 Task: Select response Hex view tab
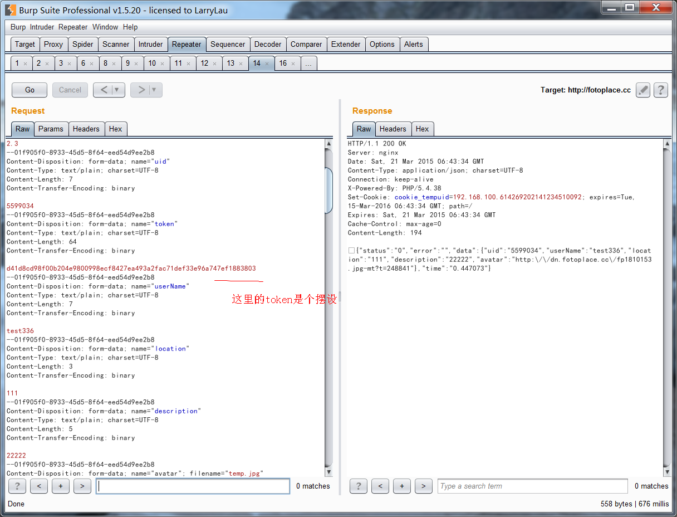(423, 129)
